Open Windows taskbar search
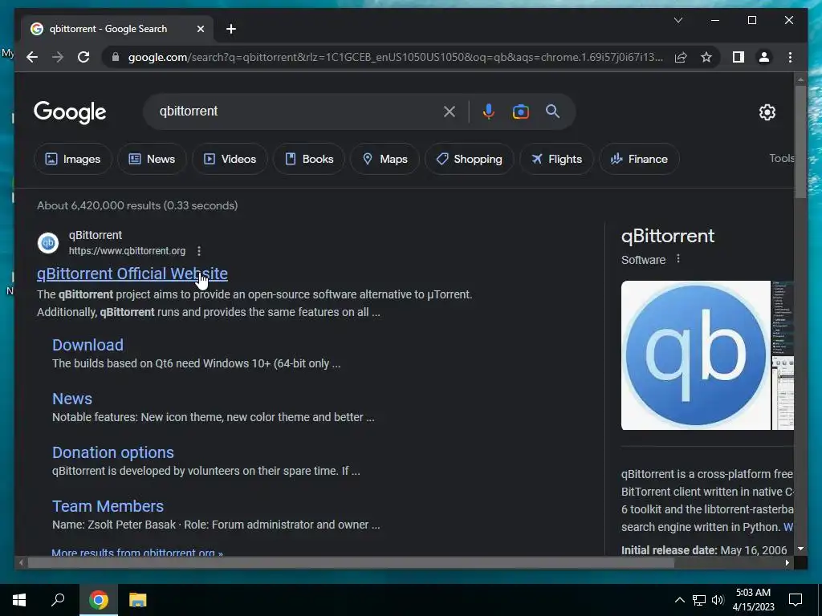This screenshot has height=616, width=822. (x=58, y=600)
